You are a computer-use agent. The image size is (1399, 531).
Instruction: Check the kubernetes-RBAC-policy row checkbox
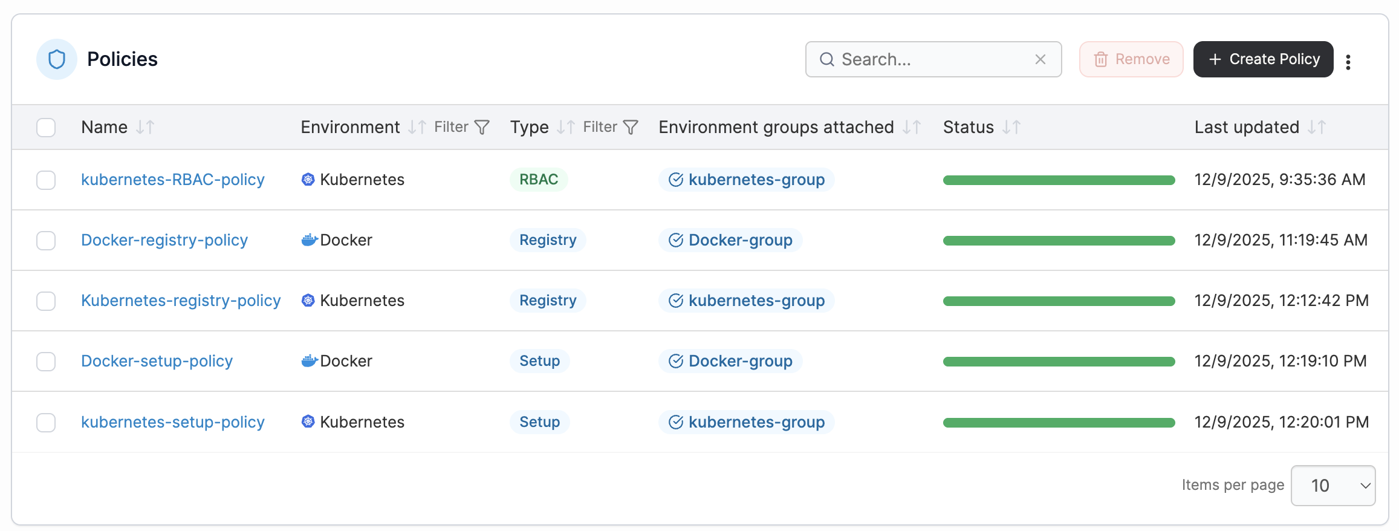tap(46, 180)
